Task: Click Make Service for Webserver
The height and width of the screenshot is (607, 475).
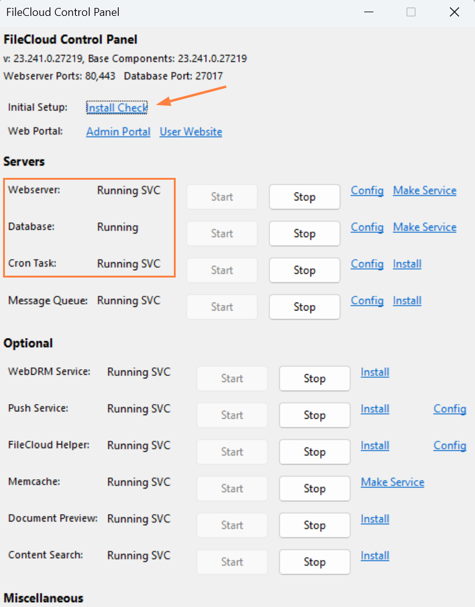Action: [x=425, y=190]
